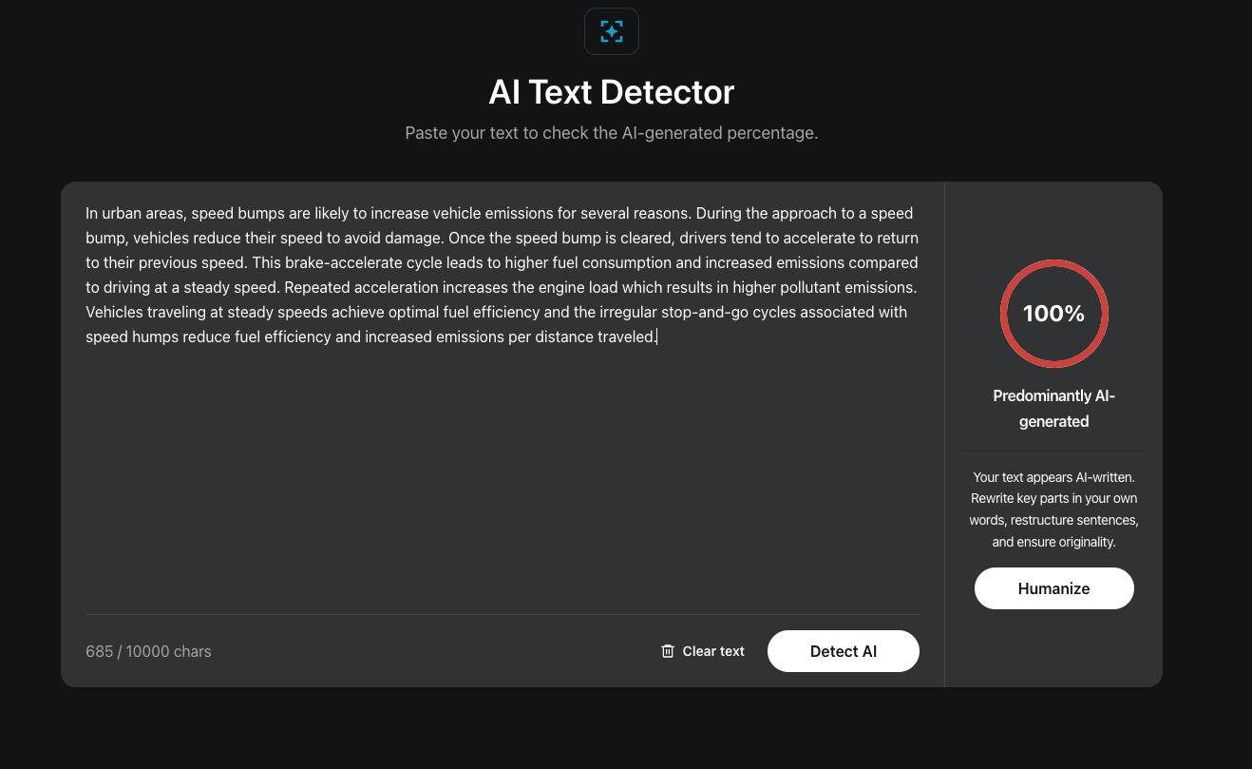Click the empty area of the text box
This screenshot has height=769, width=1252.
point(503,475)
